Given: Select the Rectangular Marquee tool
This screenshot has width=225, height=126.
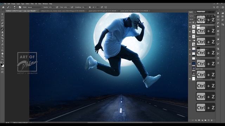Looking at the screenshot, I should pyautogui.click(x=2, y=17).
